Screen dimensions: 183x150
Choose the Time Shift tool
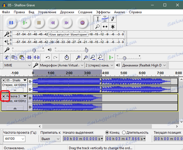(x=105, y=27)
